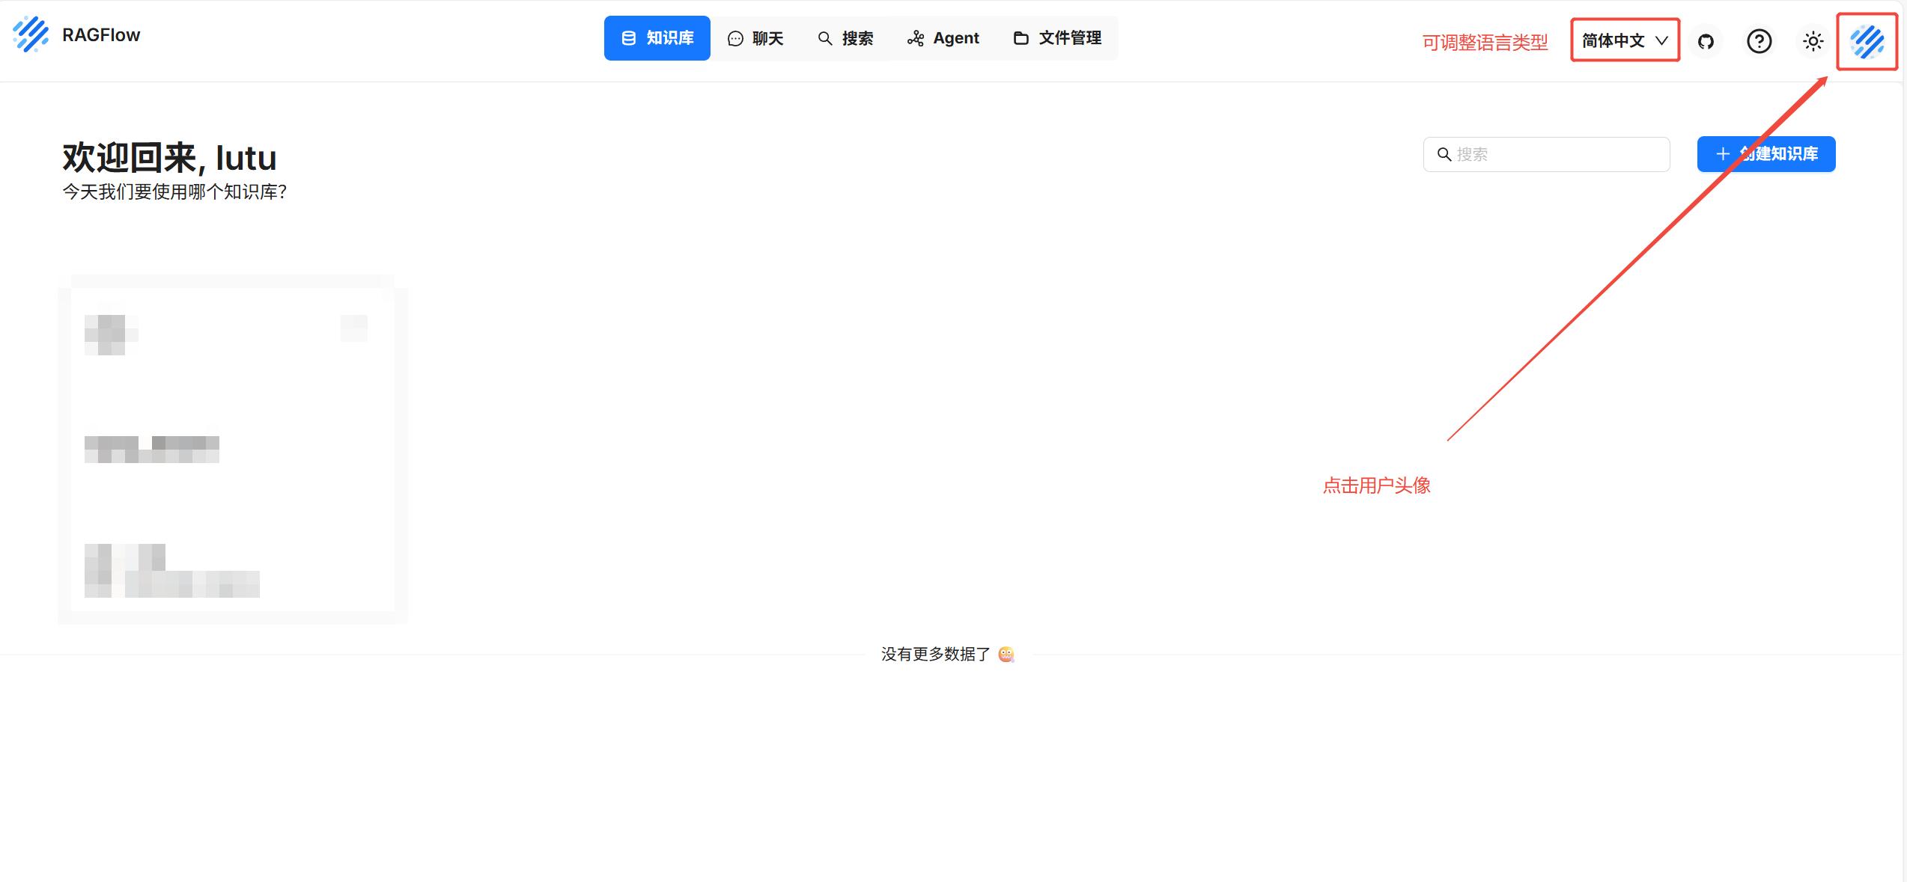Image resolution: width=1907 pixels, height=882 pixels.
Task: Open the knowledge base card's options menu
Action: 353,328
